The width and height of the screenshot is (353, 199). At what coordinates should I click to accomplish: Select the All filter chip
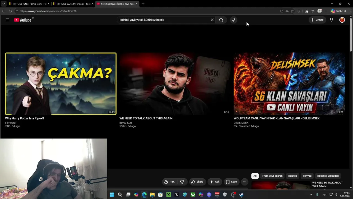click(255, 176)
